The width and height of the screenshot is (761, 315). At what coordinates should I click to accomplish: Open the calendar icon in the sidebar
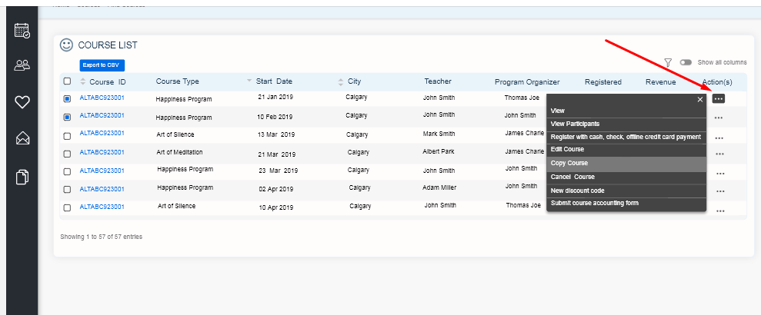[x=22, y=31]
